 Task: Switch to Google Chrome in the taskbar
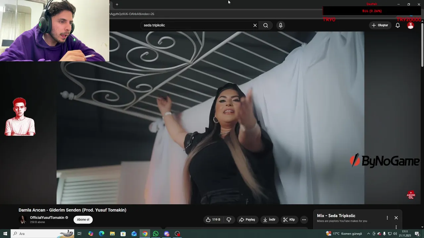(x=145, y=234)
